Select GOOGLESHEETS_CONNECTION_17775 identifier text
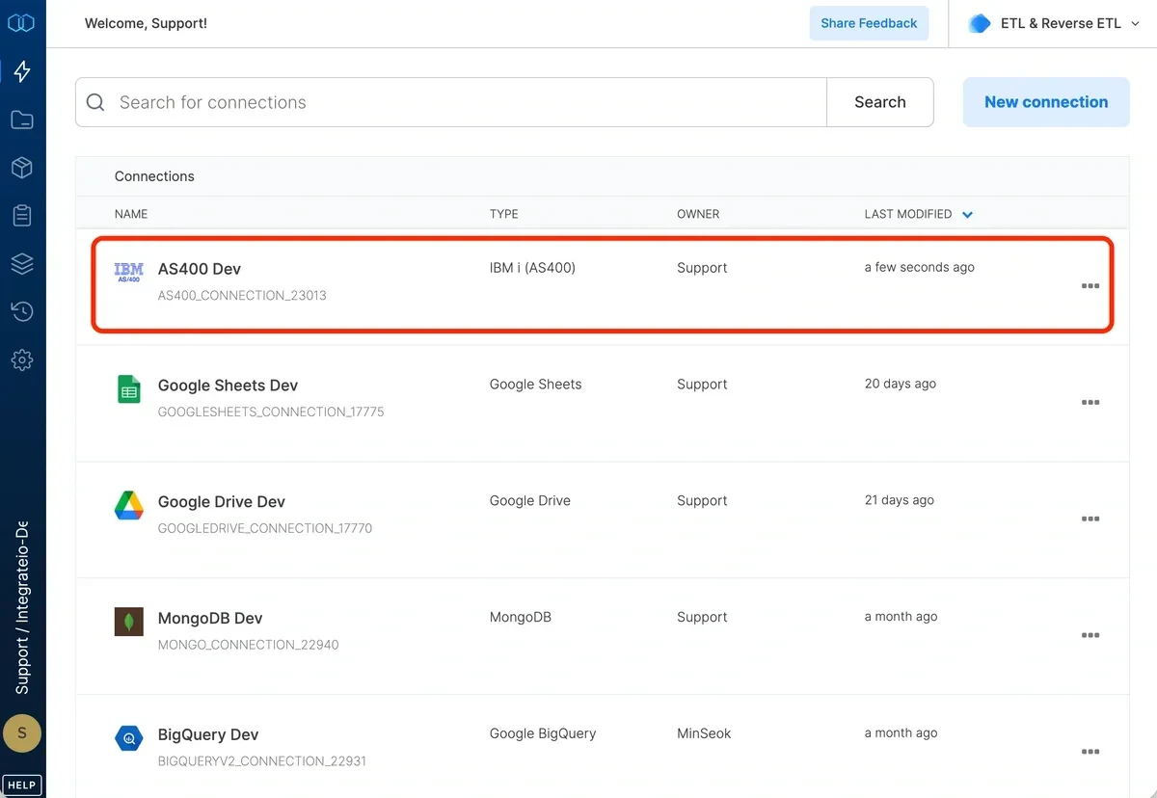Screen dimensions: 1157x798 [x=271, y=412]
